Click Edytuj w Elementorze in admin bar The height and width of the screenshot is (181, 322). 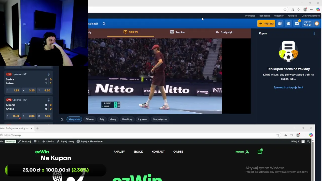[x=89, y=142]
